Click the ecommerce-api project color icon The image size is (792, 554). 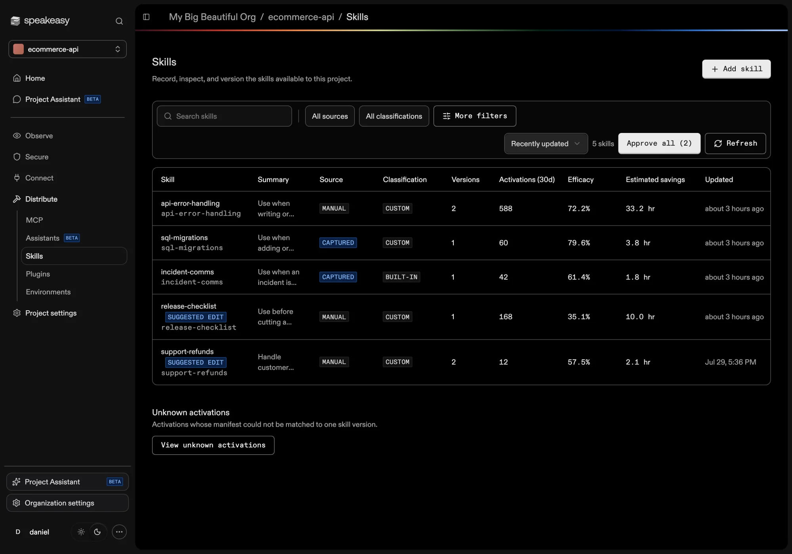pos(18,49)
